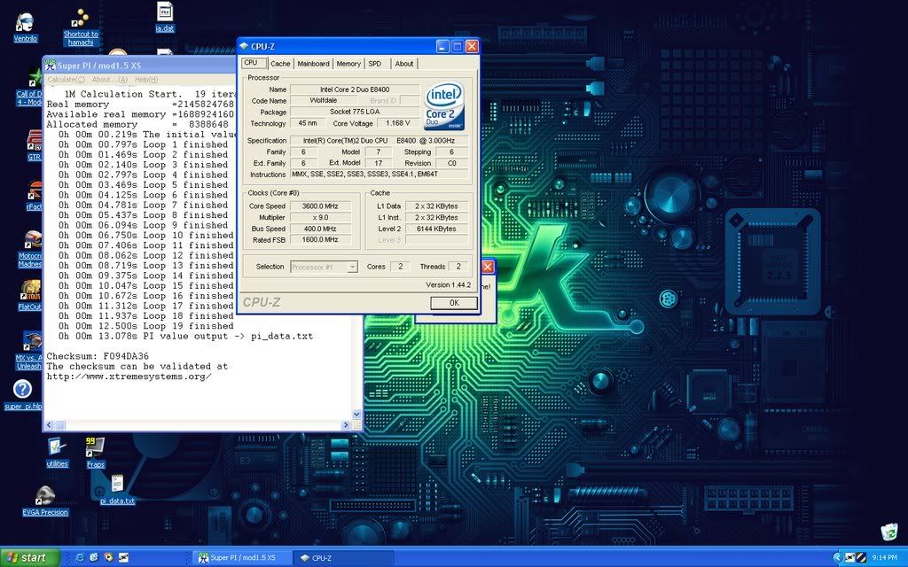Viewport: 908px width, 567px height.
Task: Open the Calculate menu in Super PI
Action: 66,79
